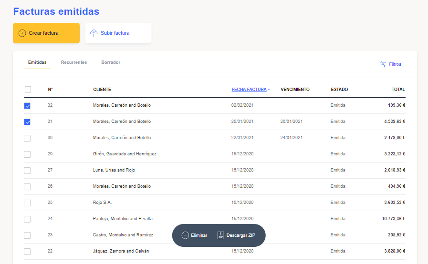Switch to the Borrador tab
This screenshot has width=428, height=264.
[x=111, y=62]
